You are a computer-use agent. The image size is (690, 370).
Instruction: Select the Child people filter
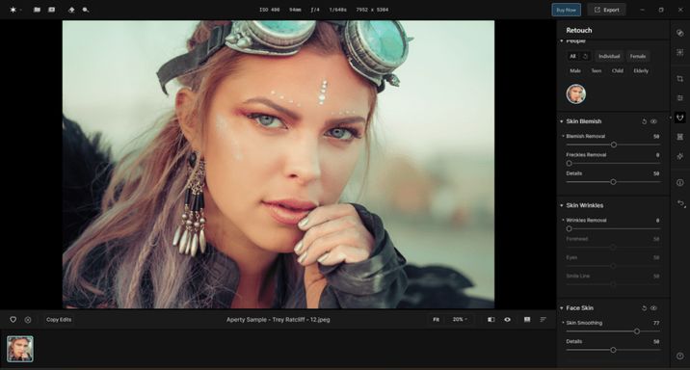tap(618, 71)
